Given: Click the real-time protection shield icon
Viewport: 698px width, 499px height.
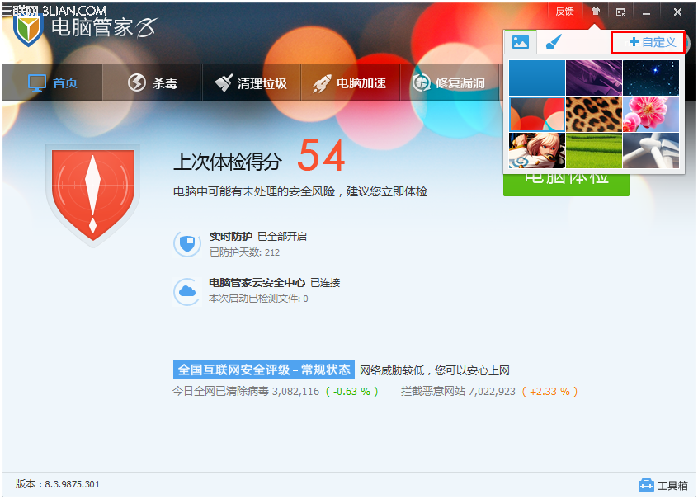Looking at the screenshot, I should [186, 243].
